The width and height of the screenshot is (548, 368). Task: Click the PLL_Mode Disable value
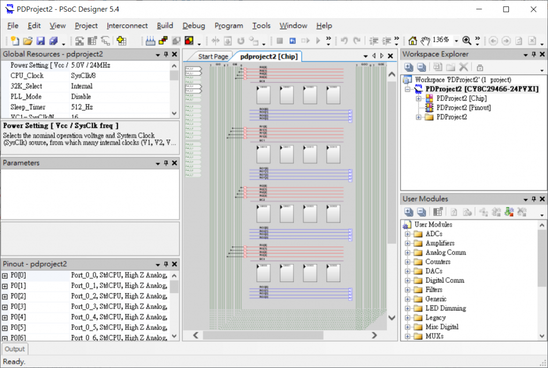[81, 97]
